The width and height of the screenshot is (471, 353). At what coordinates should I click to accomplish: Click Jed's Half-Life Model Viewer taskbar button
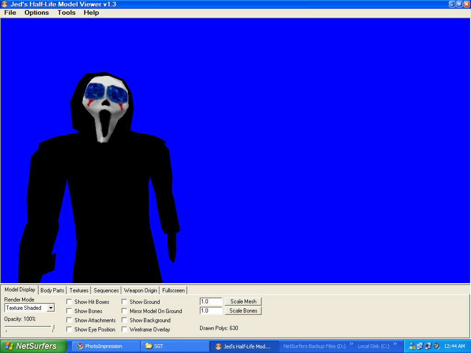(x=244, y=347)
